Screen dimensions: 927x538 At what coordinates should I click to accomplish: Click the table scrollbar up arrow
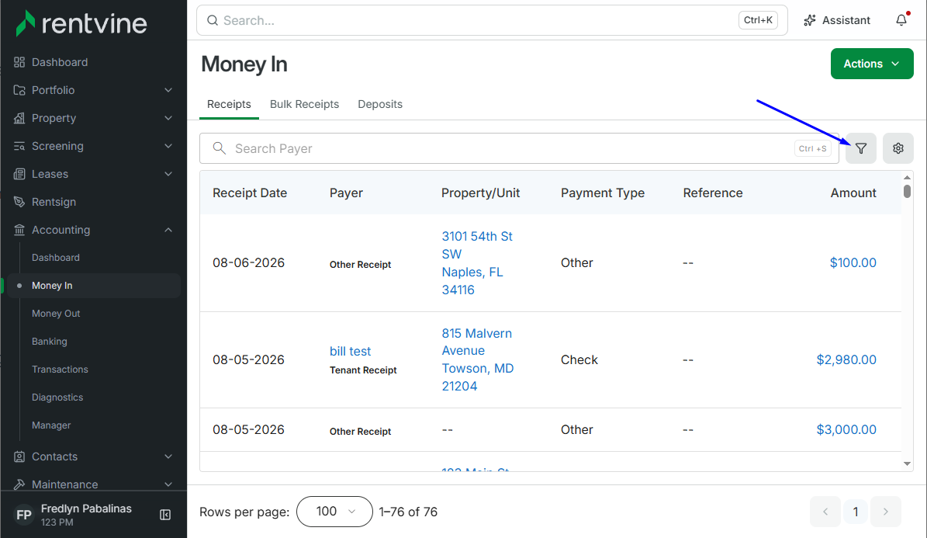(907, 178)
